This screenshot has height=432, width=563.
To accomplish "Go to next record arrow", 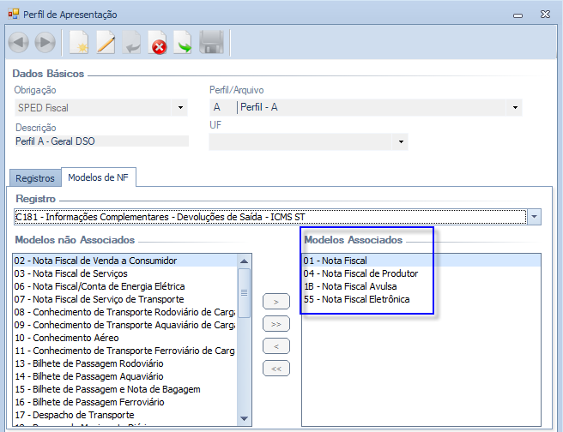I will point(45,43).
